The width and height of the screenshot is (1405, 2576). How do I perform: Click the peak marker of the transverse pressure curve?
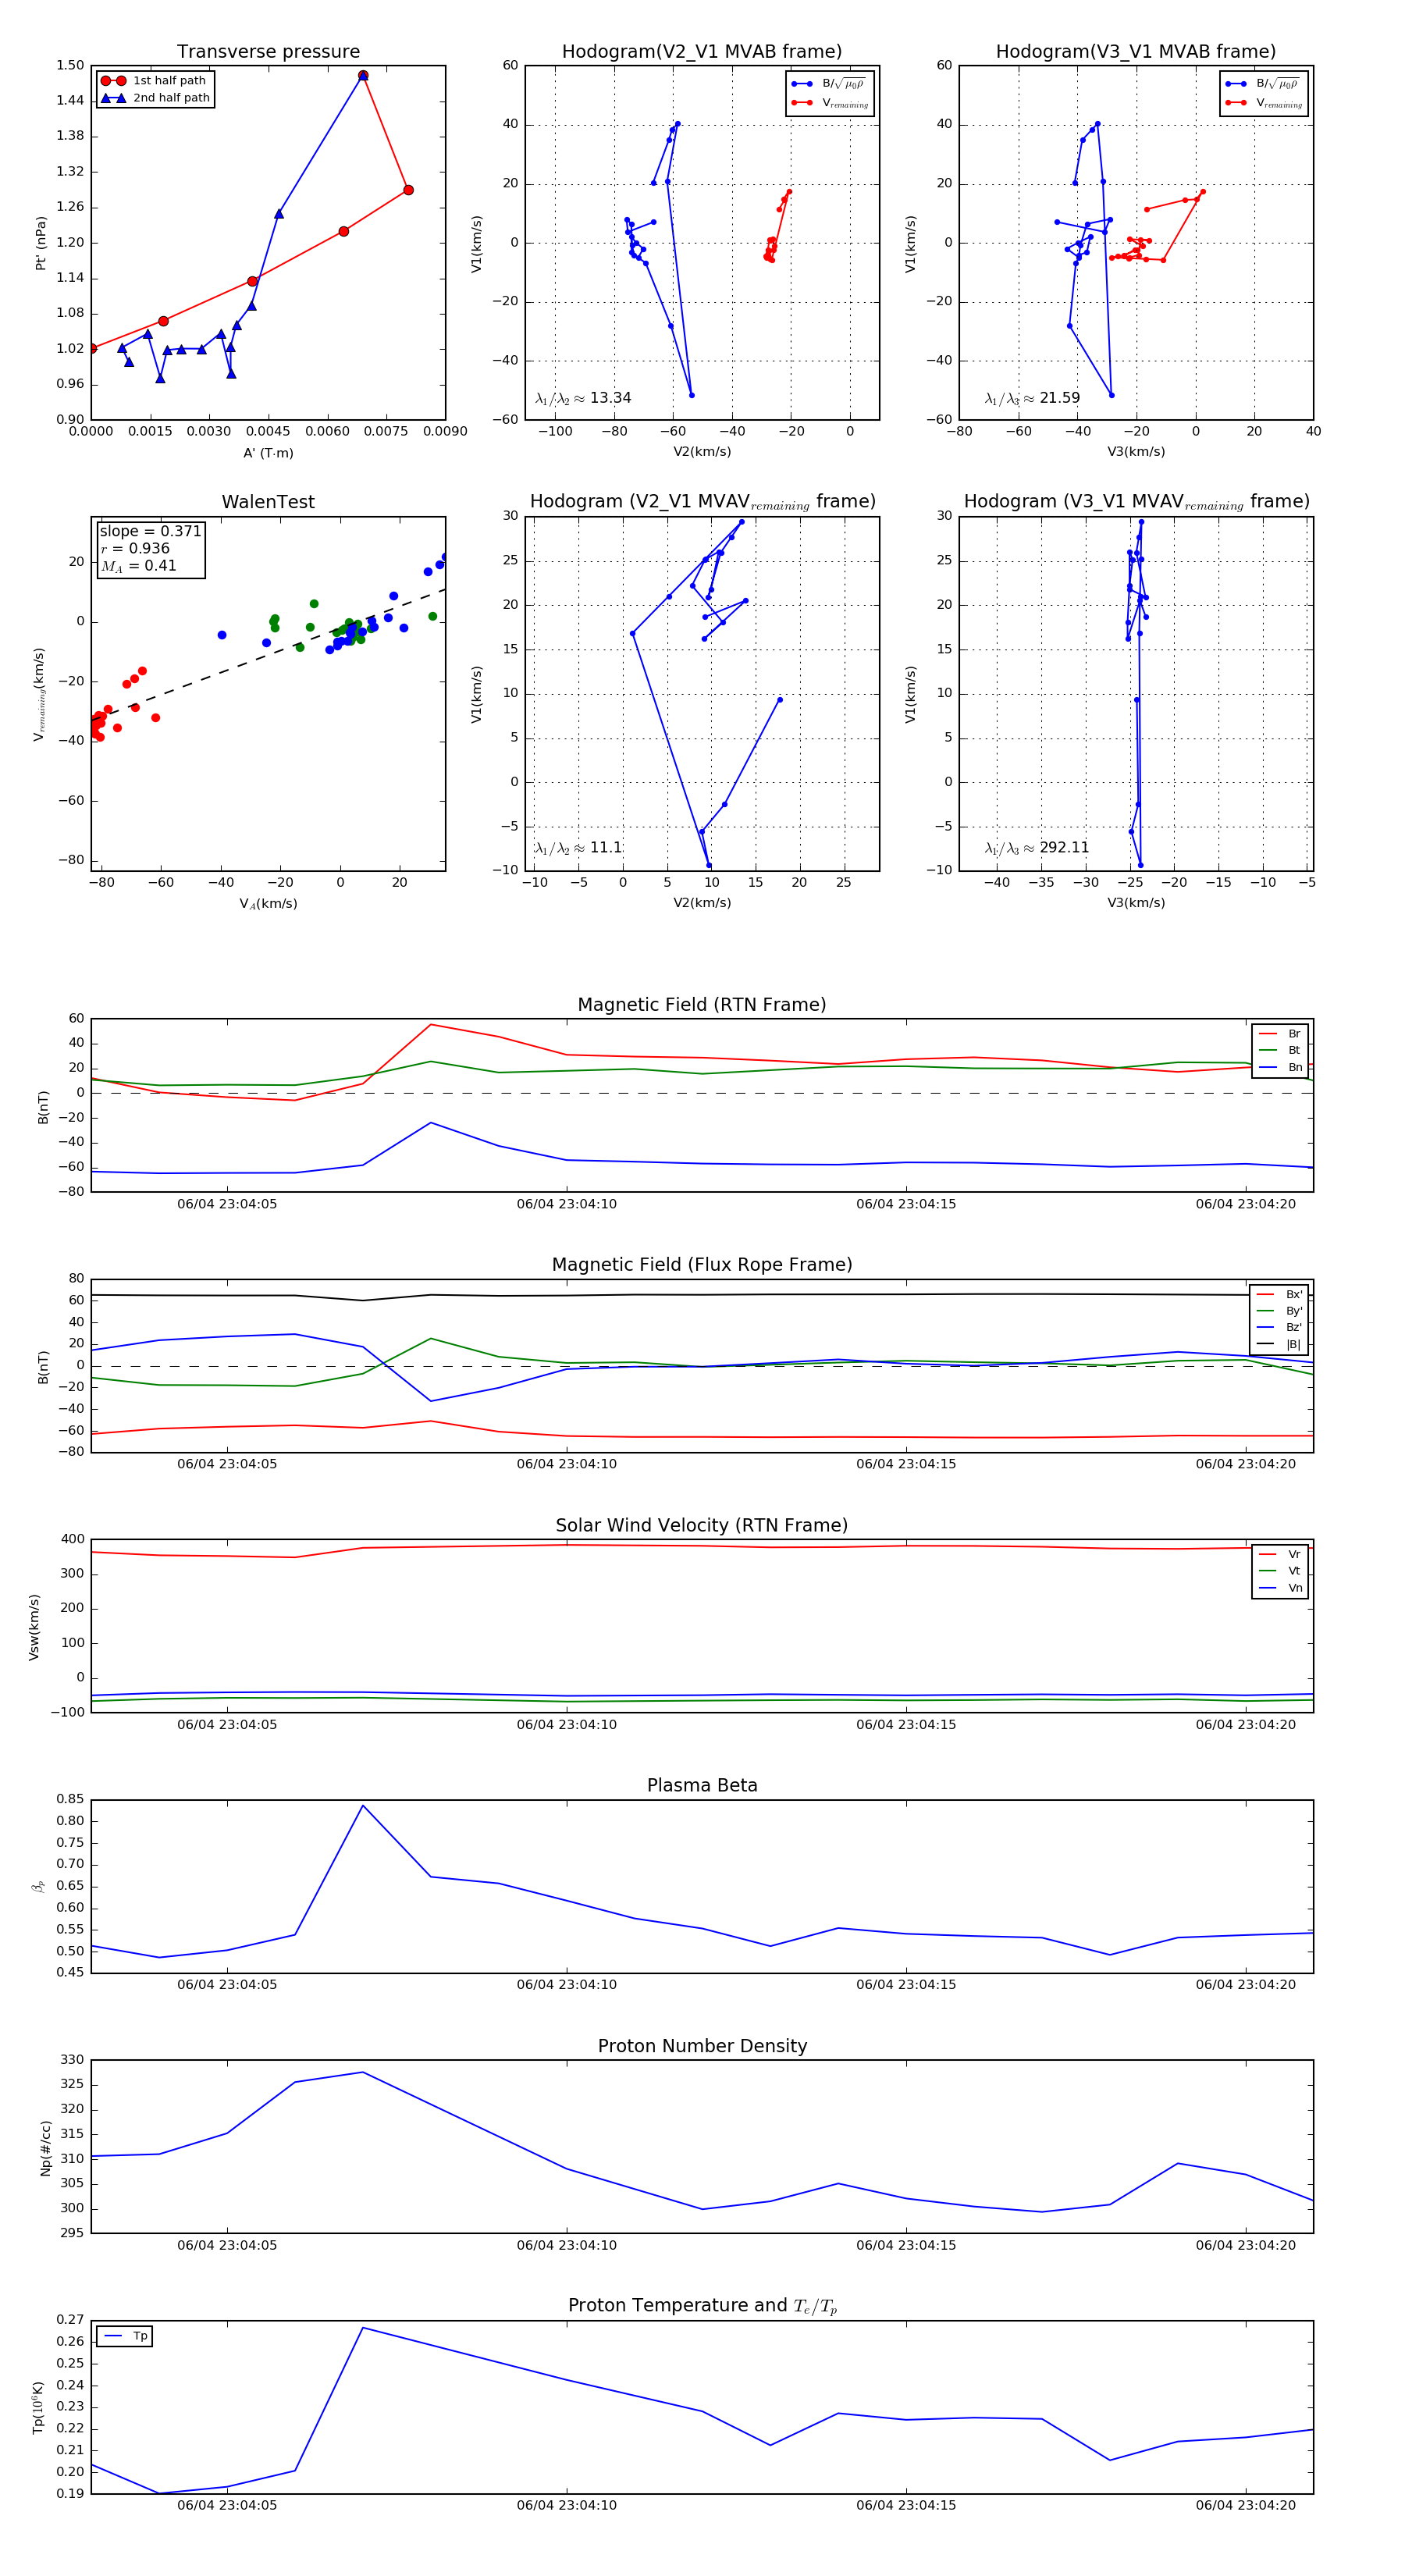pyautogui.click(x=363, y=75)
